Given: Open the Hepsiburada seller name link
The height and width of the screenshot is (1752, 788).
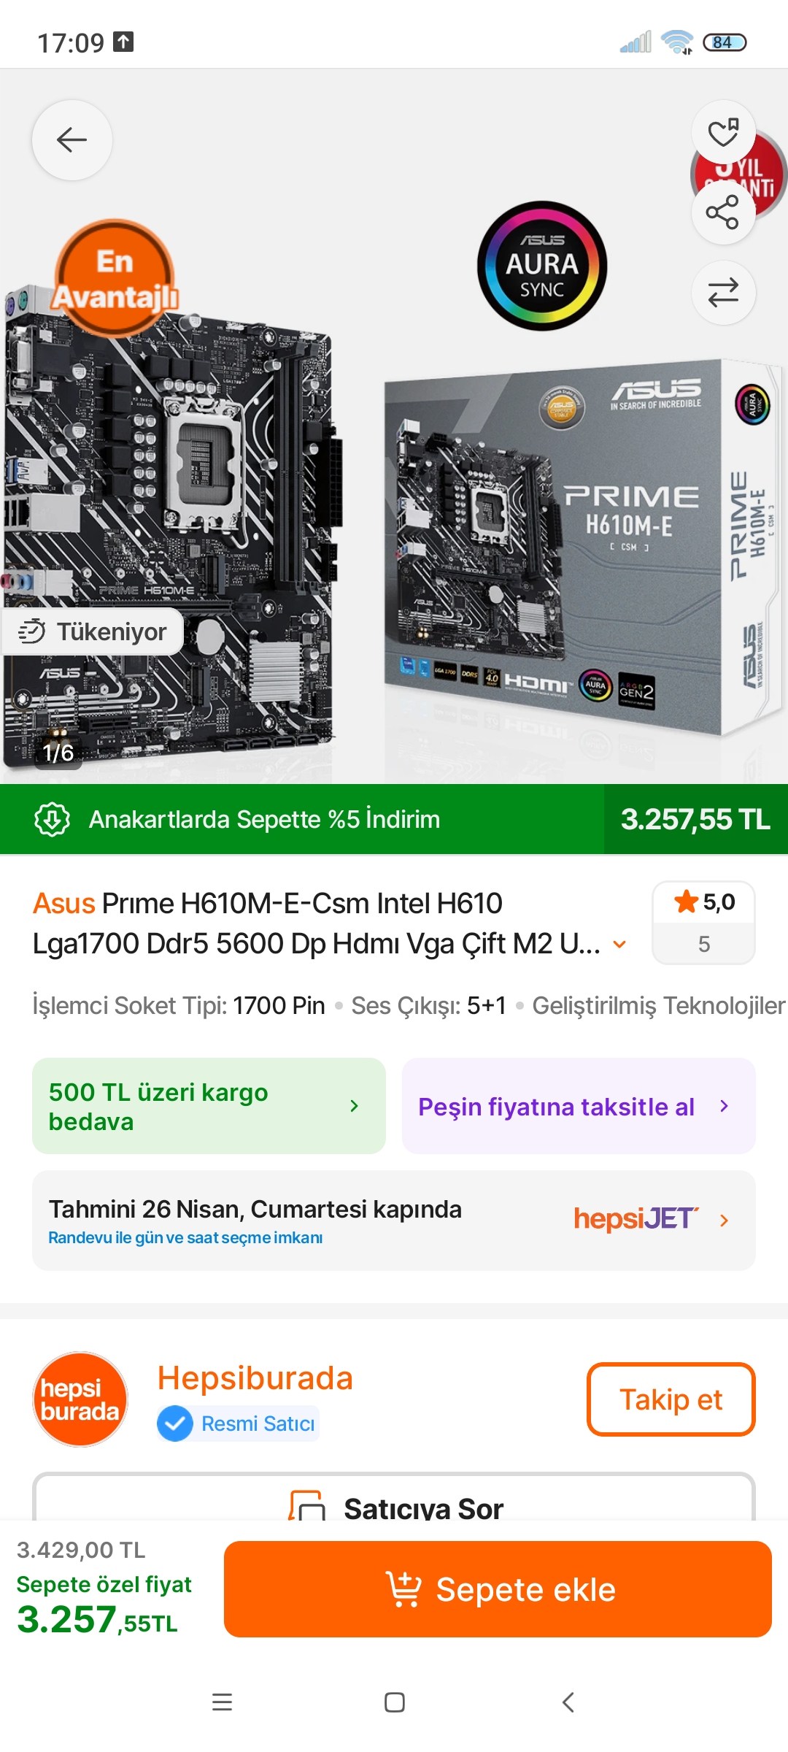Looking at the screenshot, I should (x=255, y=1378).
